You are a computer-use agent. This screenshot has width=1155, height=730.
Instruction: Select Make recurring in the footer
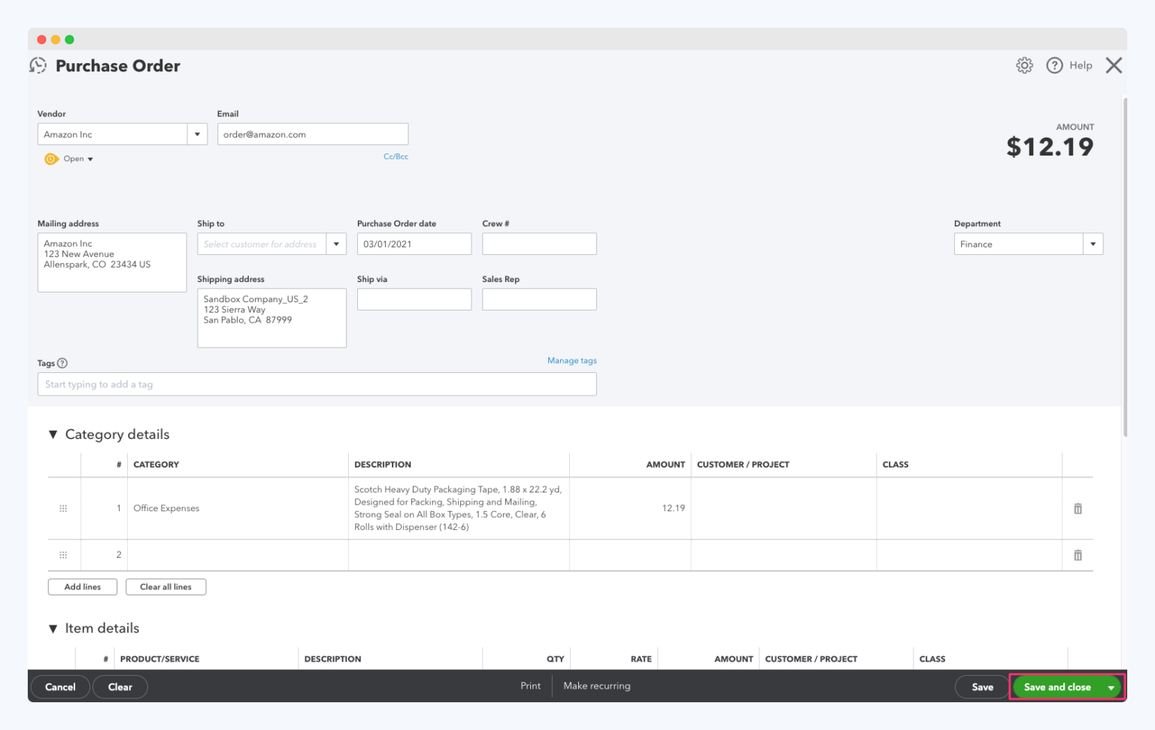tap(597, 686)
